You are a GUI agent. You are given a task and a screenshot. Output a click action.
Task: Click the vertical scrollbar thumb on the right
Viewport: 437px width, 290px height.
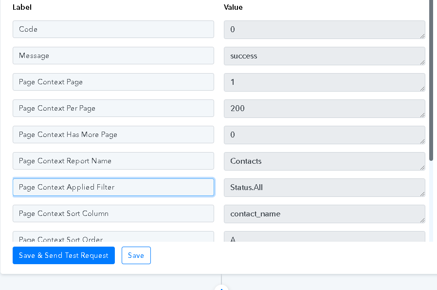(x=432, y=80)
